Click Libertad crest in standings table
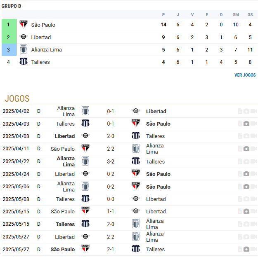This screenshot has width=258, height=257. [x=24, y=37]
